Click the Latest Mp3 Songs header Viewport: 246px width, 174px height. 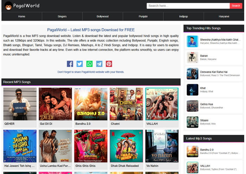tap(214, 139)
